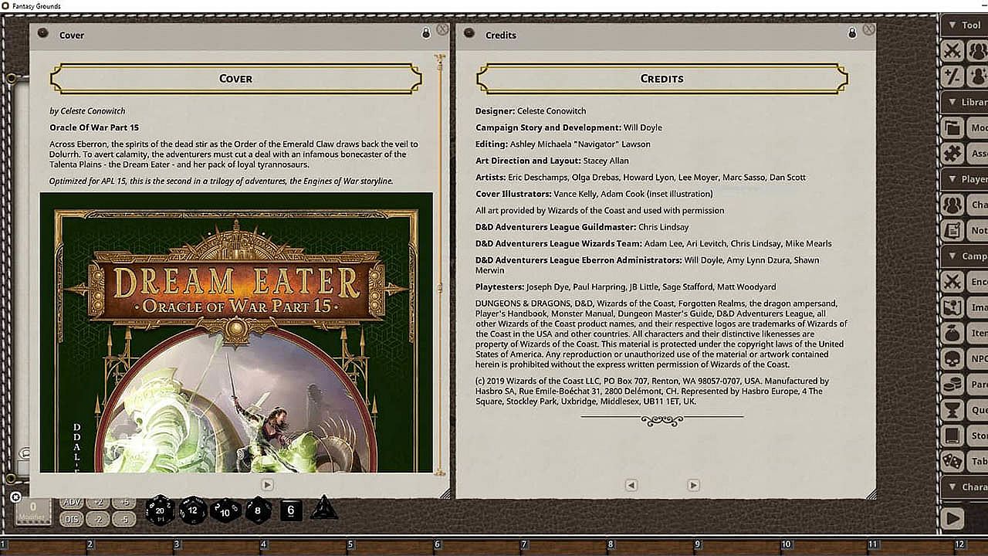Toggle the lock on the Credits window

(x=852, y=33)
